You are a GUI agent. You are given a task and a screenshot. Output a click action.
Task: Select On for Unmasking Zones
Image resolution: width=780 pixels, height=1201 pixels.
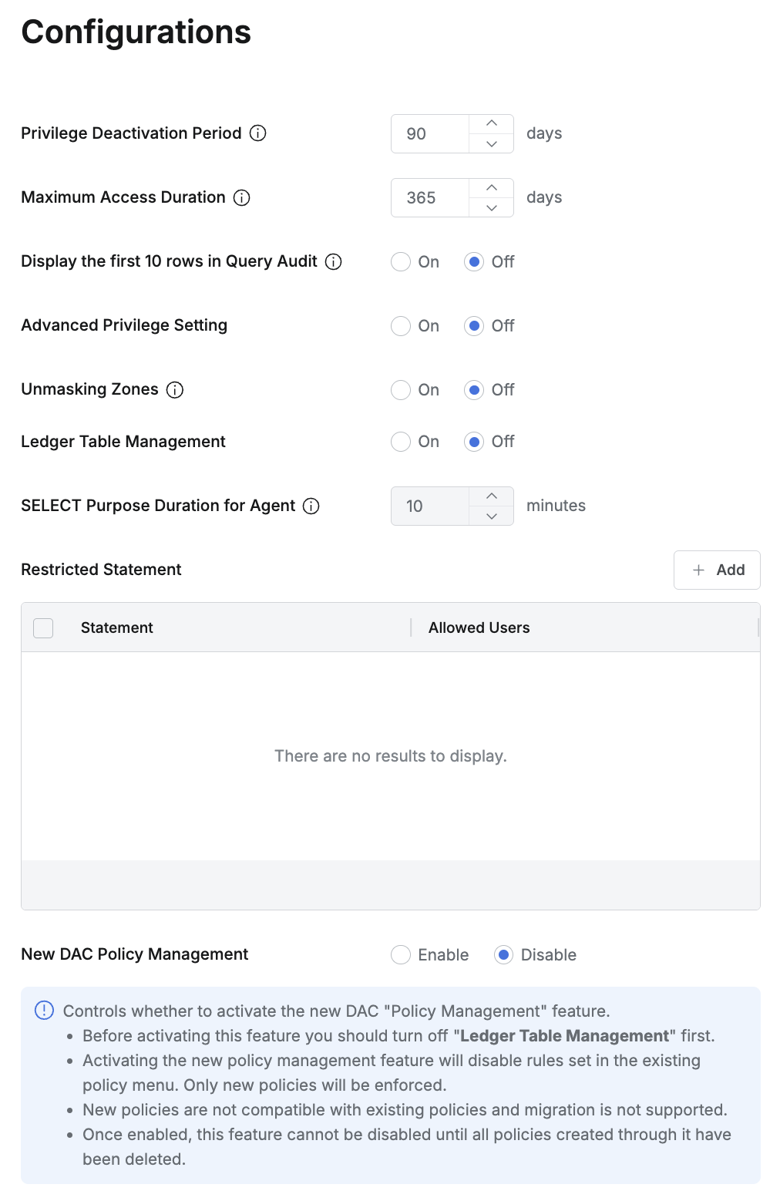401,390
